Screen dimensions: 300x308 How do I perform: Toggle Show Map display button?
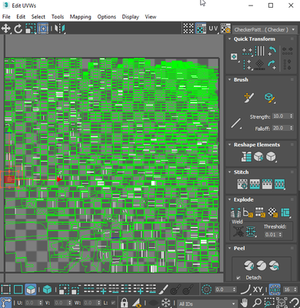(201, 28)
